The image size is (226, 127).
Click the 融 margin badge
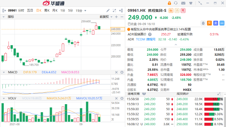(171, 11)
